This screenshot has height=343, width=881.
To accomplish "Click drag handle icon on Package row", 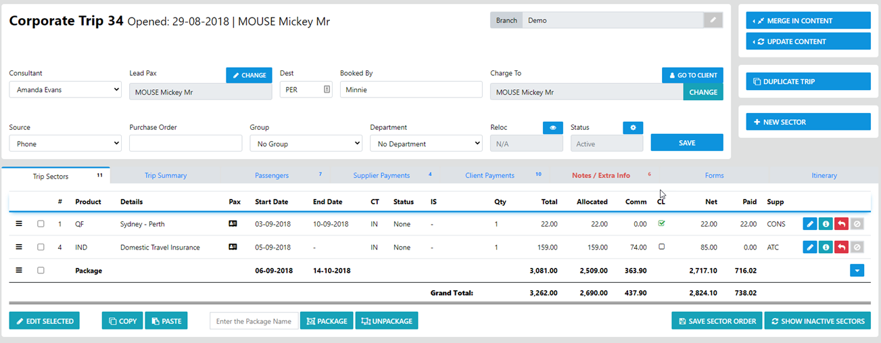I will (19, 271).
